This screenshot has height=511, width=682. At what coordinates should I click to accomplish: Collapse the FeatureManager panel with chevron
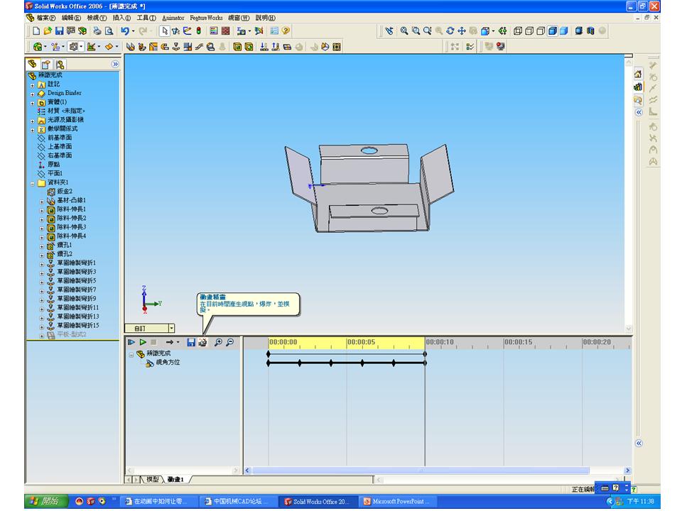(x=115, y=65)
